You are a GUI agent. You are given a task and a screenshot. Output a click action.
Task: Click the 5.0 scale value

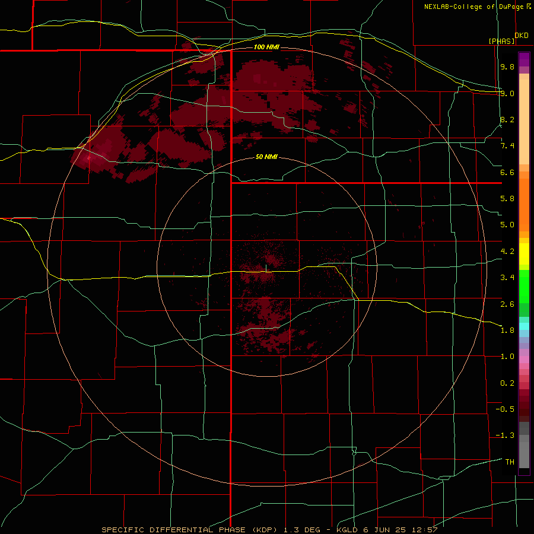[x=507, y=225]
